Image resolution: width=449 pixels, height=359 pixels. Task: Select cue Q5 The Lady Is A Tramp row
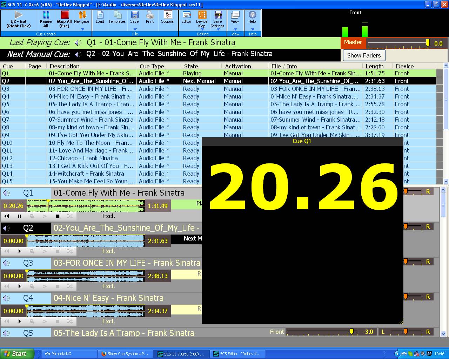click(x=91, y=104)
